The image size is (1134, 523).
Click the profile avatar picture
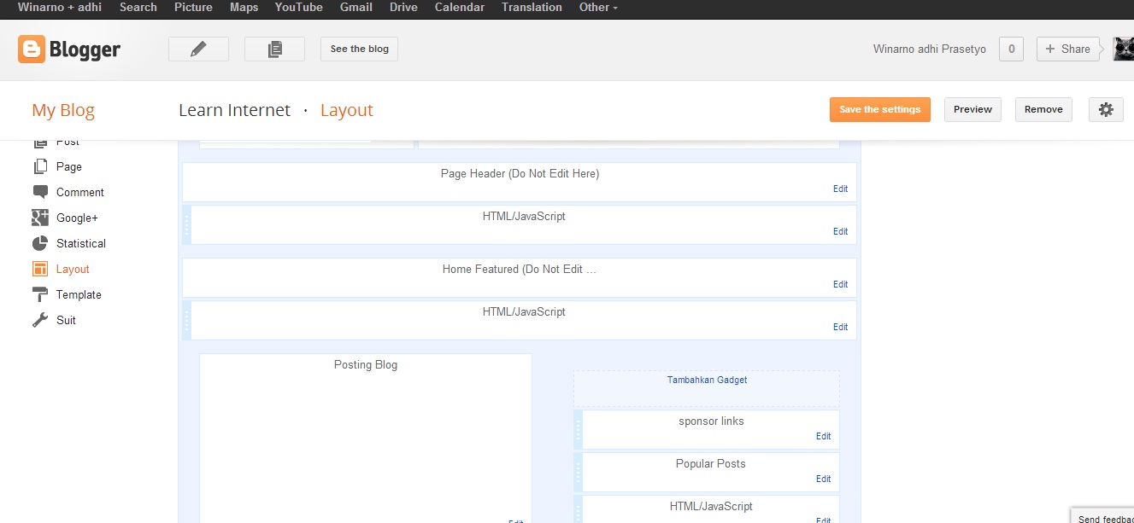point(1122,49)
